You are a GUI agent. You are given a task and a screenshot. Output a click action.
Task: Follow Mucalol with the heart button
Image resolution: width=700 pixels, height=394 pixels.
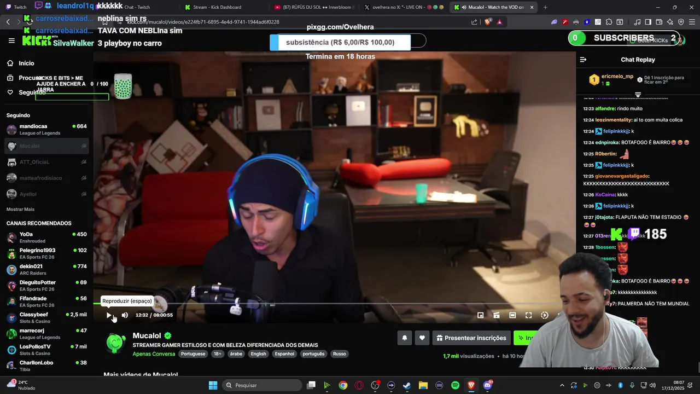tap(422, 338)
